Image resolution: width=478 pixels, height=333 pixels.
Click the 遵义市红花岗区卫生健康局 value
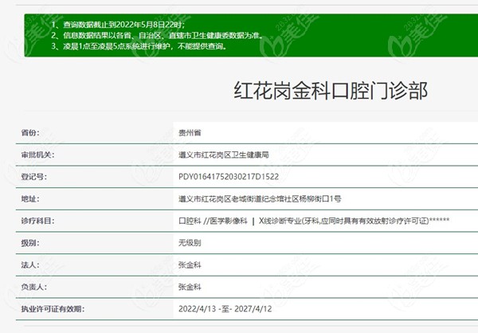point(225,155)
